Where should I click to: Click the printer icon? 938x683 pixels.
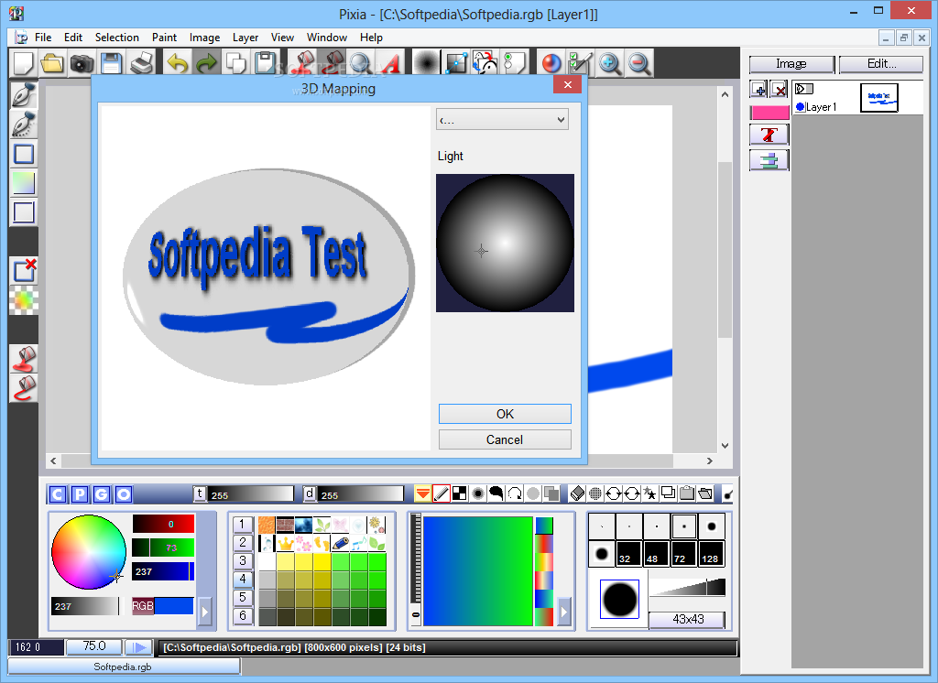click(x=141, y=63)
